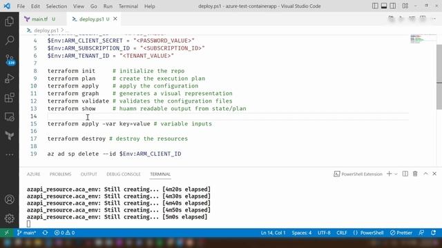
Task: Switch to the OUTPUT panel tab
Action: (x=88, y=174)
